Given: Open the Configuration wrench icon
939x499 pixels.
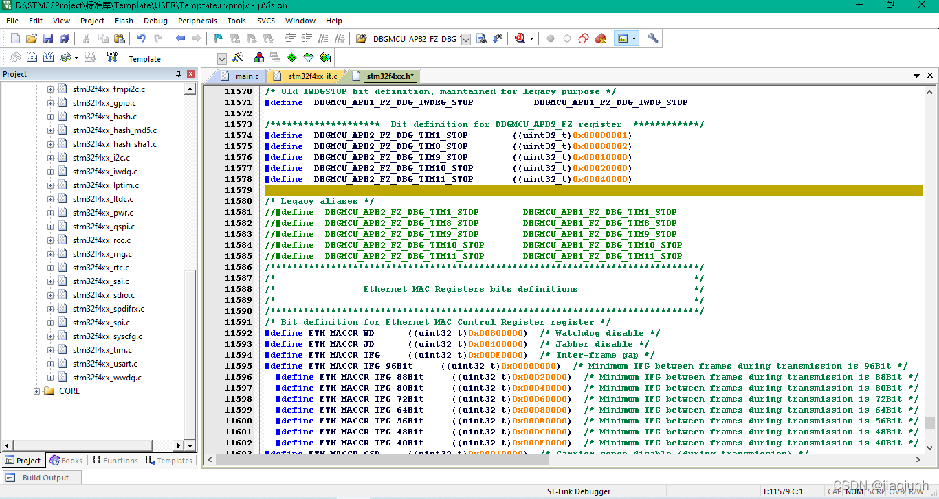Looking at the screenshot, I should click(x=653, y=38).
